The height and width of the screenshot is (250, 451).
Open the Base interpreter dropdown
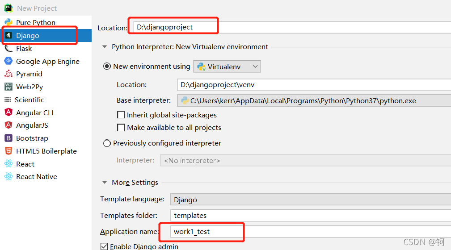coord(314,100)
